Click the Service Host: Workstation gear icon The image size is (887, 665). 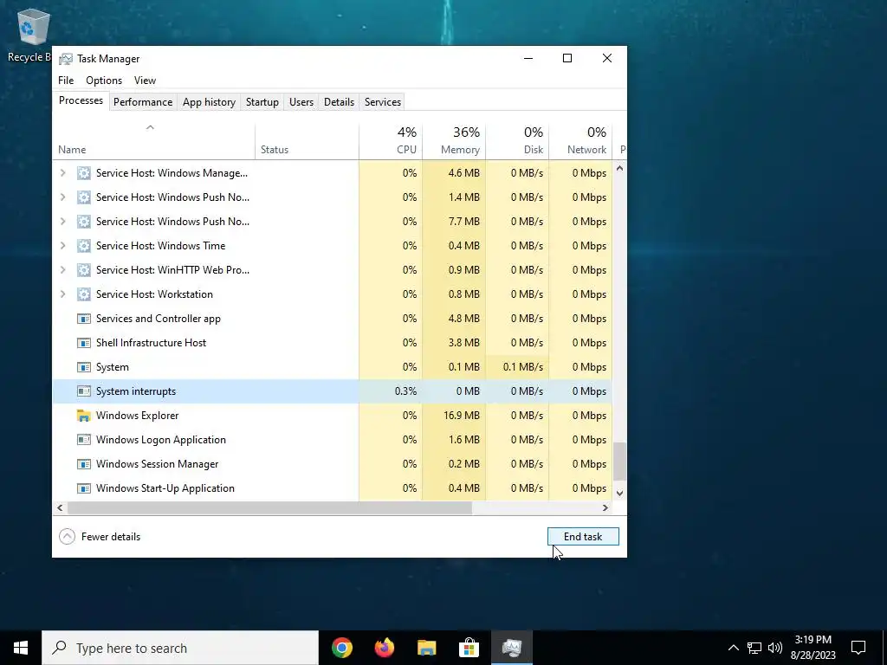click(x=84, y=294)
